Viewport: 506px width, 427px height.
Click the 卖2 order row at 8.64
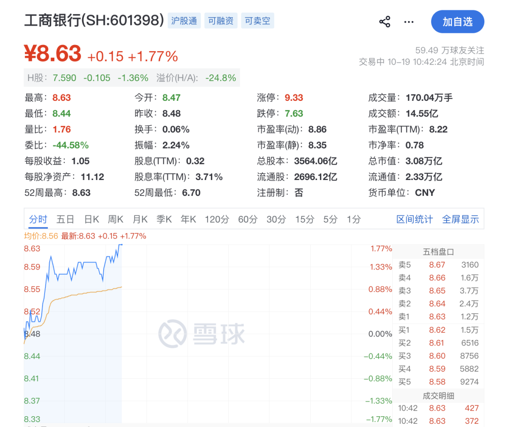[x=439, y=304]
